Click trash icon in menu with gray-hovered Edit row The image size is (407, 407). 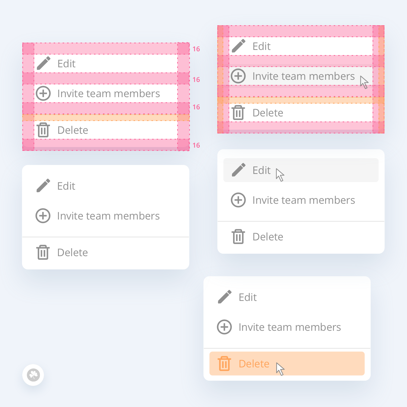pyautogui.click(x=238, y=237)
